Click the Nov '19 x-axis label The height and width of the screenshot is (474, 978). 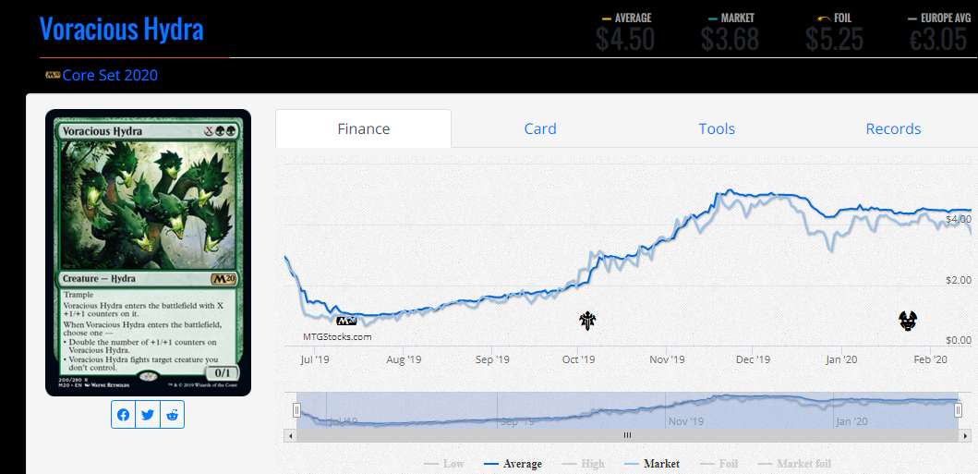coord(668,359)
